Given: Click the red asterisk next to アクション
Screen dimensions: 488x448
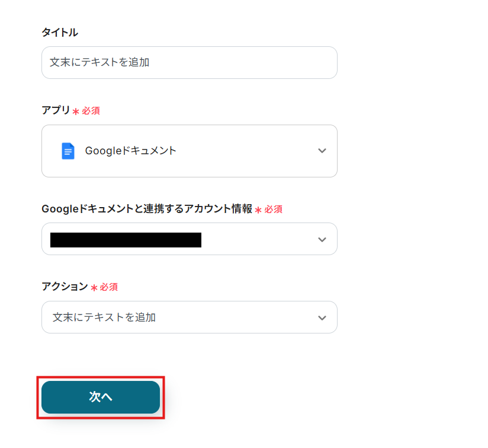Looking at the screenshot, I should (x=94, y=288).
